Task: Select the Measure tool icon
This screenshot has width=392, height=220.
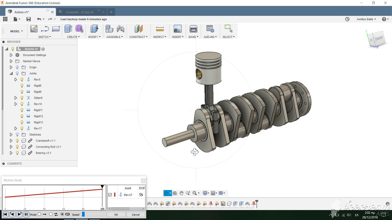Action: point(160,29)
